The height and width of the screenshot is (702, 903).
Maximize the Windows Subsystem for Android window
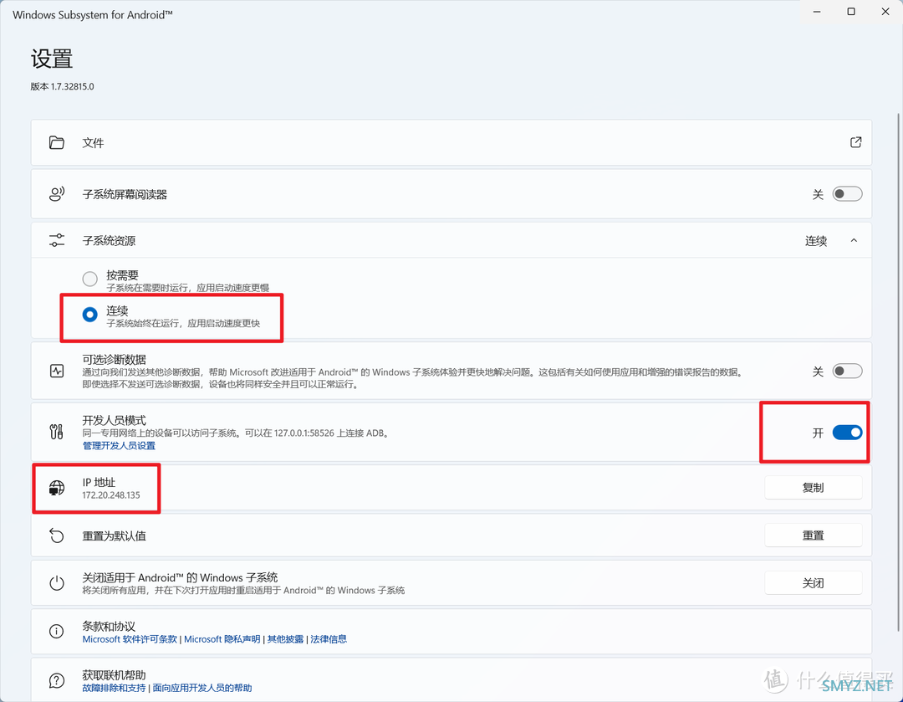click(x=851, y=12)
